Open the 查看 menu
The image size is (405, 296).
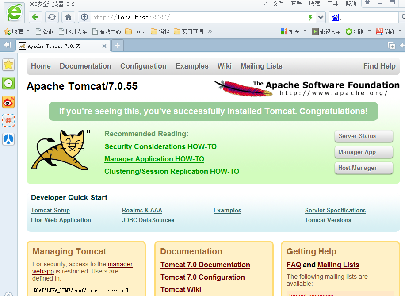296,4
